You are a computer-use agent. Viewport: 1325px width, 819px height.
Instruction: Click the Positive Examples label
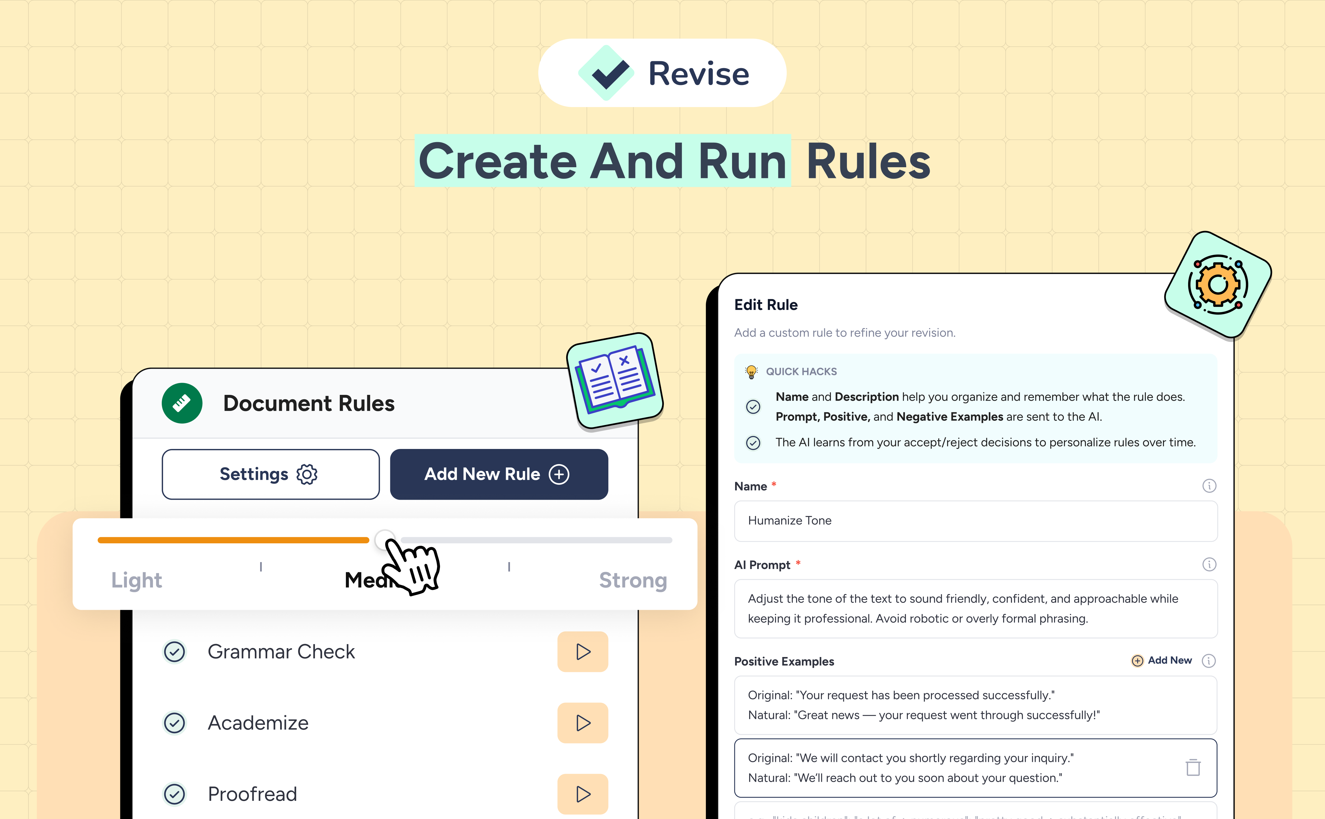(784, 661)
